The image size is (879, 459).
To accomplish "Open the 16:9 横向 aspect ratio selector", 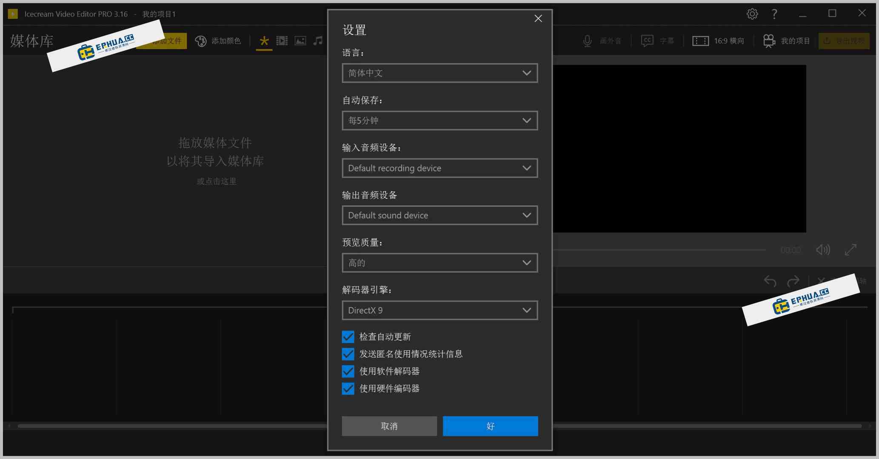I will click(719, 41).
